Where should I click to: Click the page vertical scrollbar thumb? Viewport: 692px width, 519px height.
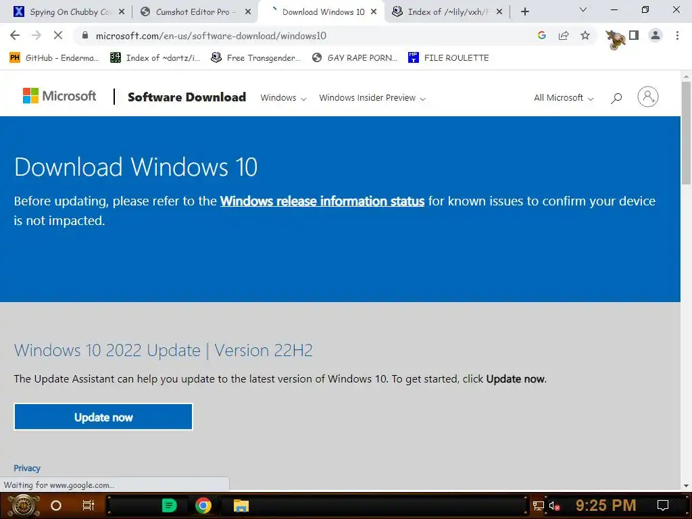point(687,132)
